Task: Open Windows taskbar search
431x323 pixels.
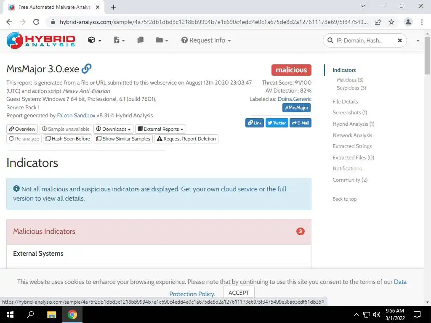Action: [x=30, y=315]
